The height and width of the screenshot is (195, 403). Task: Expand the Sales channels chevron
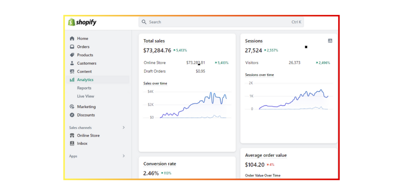click(x=124, y=127)
